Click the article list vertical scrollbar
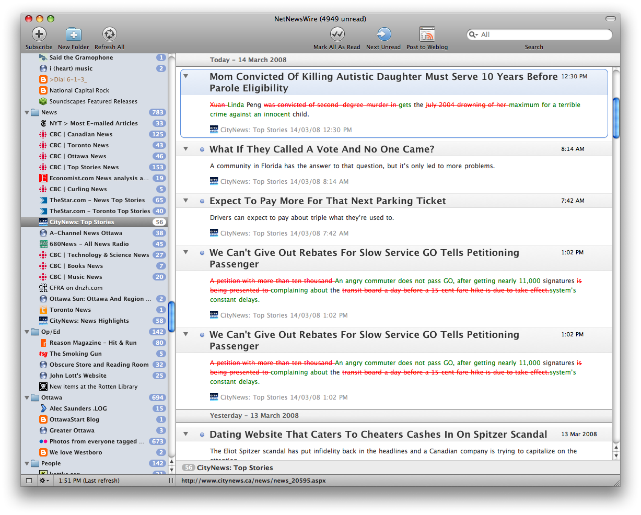Screen dimensions: 641x515 (616, 118)
